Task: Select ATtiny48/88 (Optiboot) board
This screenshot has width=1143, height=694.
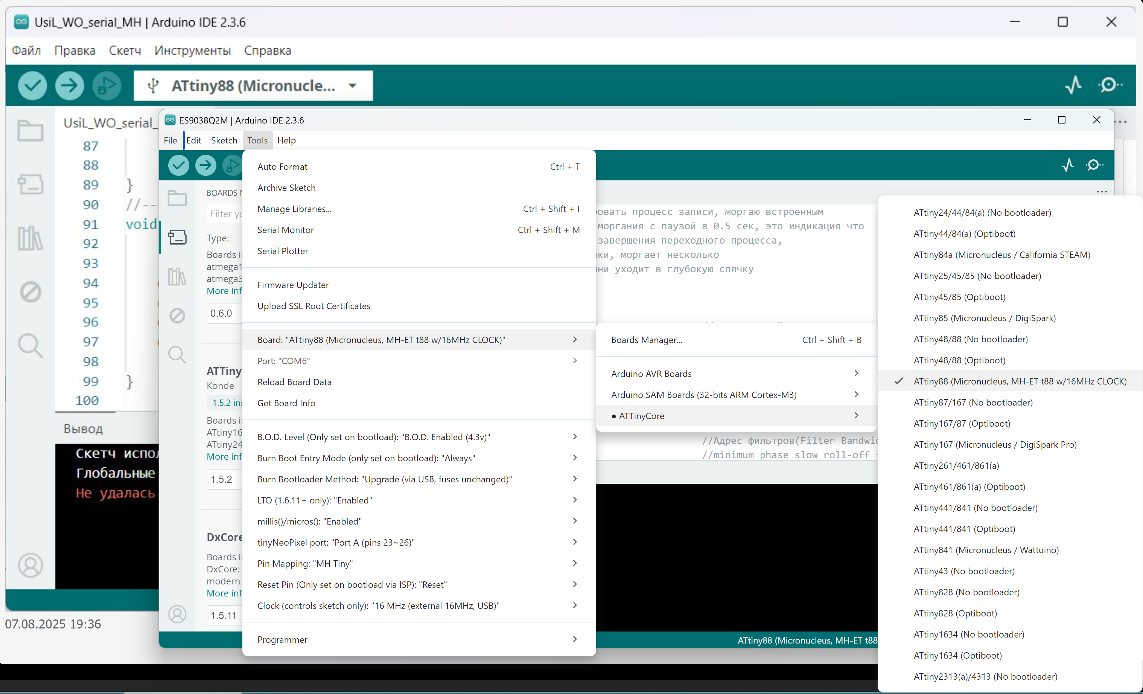Action: coord(1010,360)
